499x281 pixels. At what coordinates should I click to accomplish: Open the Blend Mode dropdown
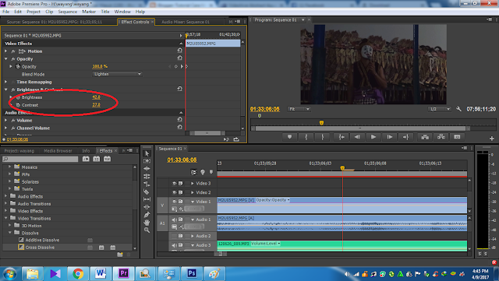pyautogui.click(x=118, y=74)
